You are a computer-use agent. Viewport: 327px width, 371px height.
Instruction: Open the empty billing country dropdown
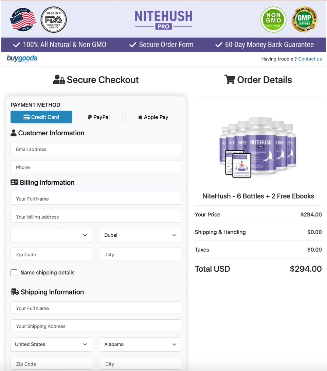pyautogui.click(x=51, y=235)
